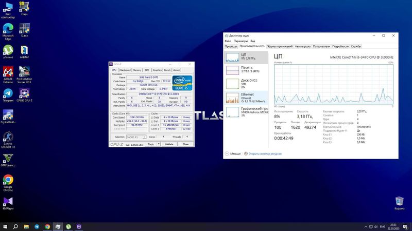
Task: Open Pro Evolution Soccer 2013 shortcut
Action: 24,75
